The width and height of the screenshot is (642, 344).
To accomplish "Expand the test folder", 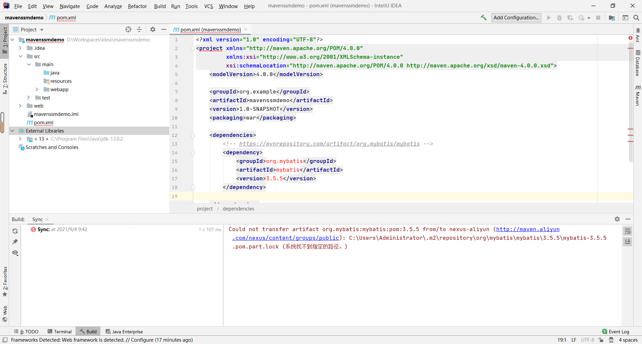I will pos(29,98).
